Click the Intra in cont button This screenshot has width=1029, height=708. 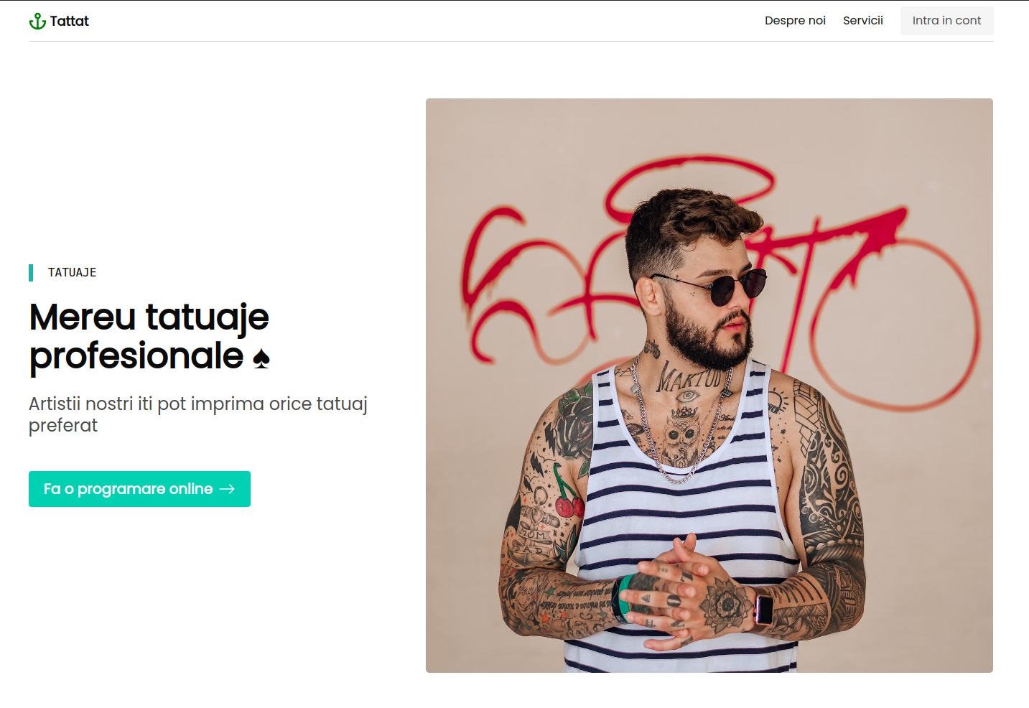click(946, 21)
